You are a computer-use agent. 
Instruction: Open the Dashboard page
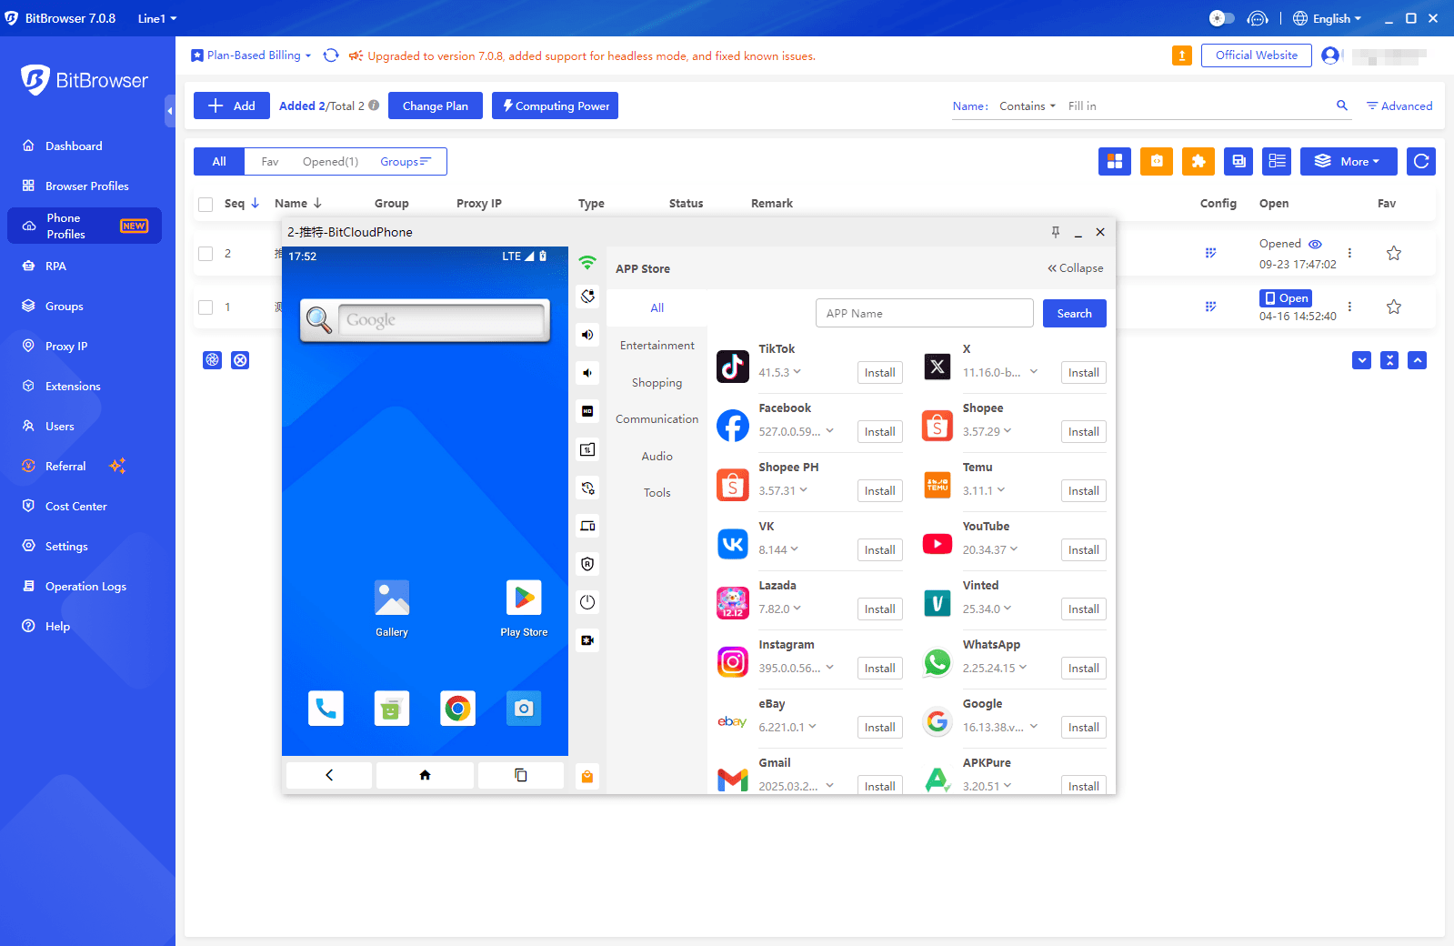pyautogui.click(x=74, y=146)
